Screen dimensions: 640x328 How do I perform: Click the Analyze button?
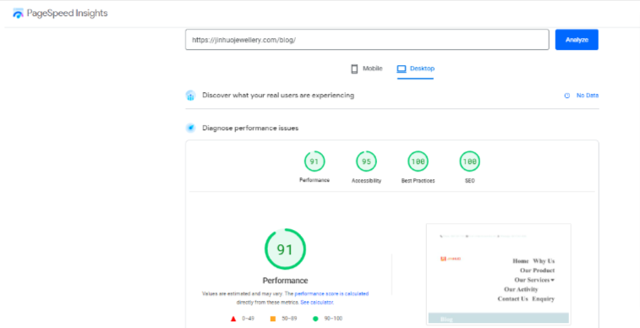(x=577, y=40)
